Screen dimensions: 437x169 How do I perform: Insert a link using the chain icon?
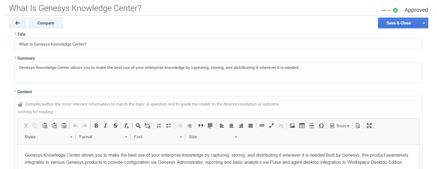[262, 126]
